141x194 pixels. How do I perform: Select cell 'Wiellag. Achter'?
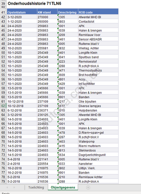tap(98, 48)
